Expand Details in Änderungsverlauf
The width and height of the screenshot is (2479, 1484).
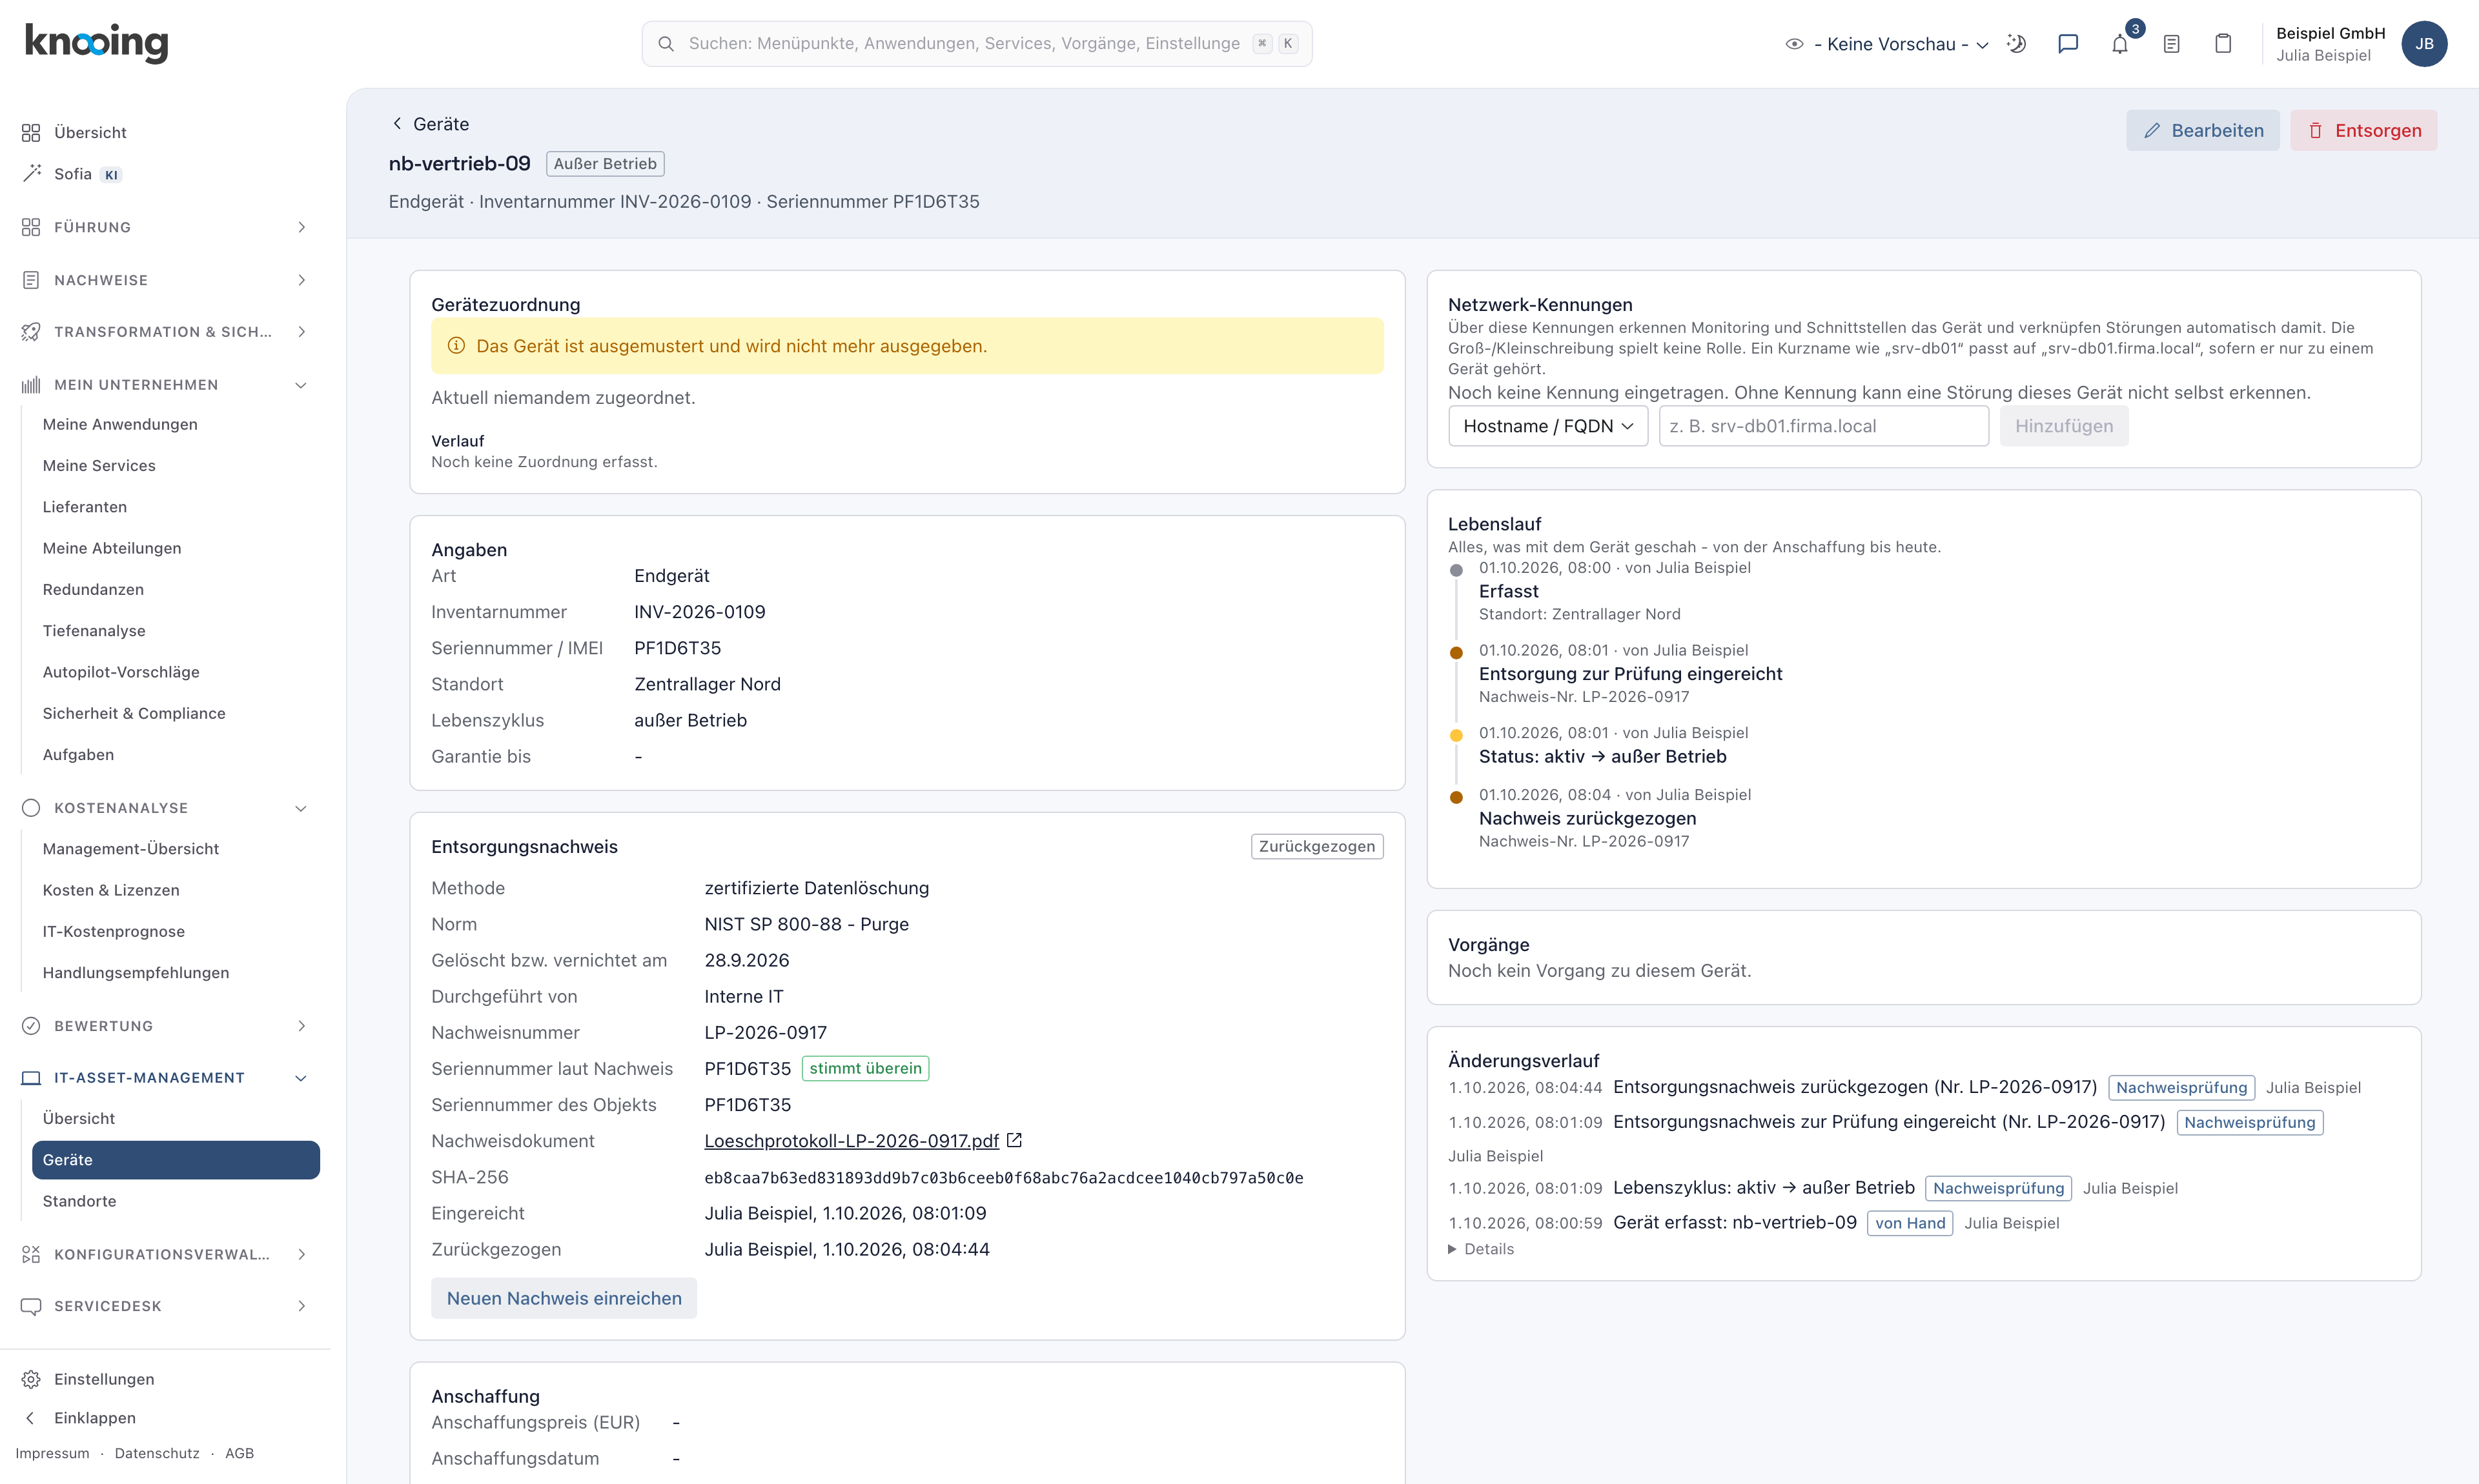[1480, 1249]
